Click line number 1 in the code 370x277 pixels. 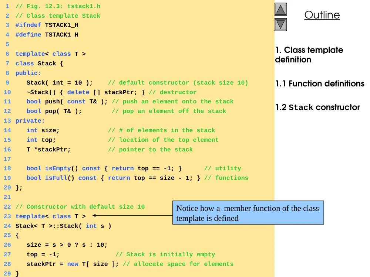pos(7,6)
